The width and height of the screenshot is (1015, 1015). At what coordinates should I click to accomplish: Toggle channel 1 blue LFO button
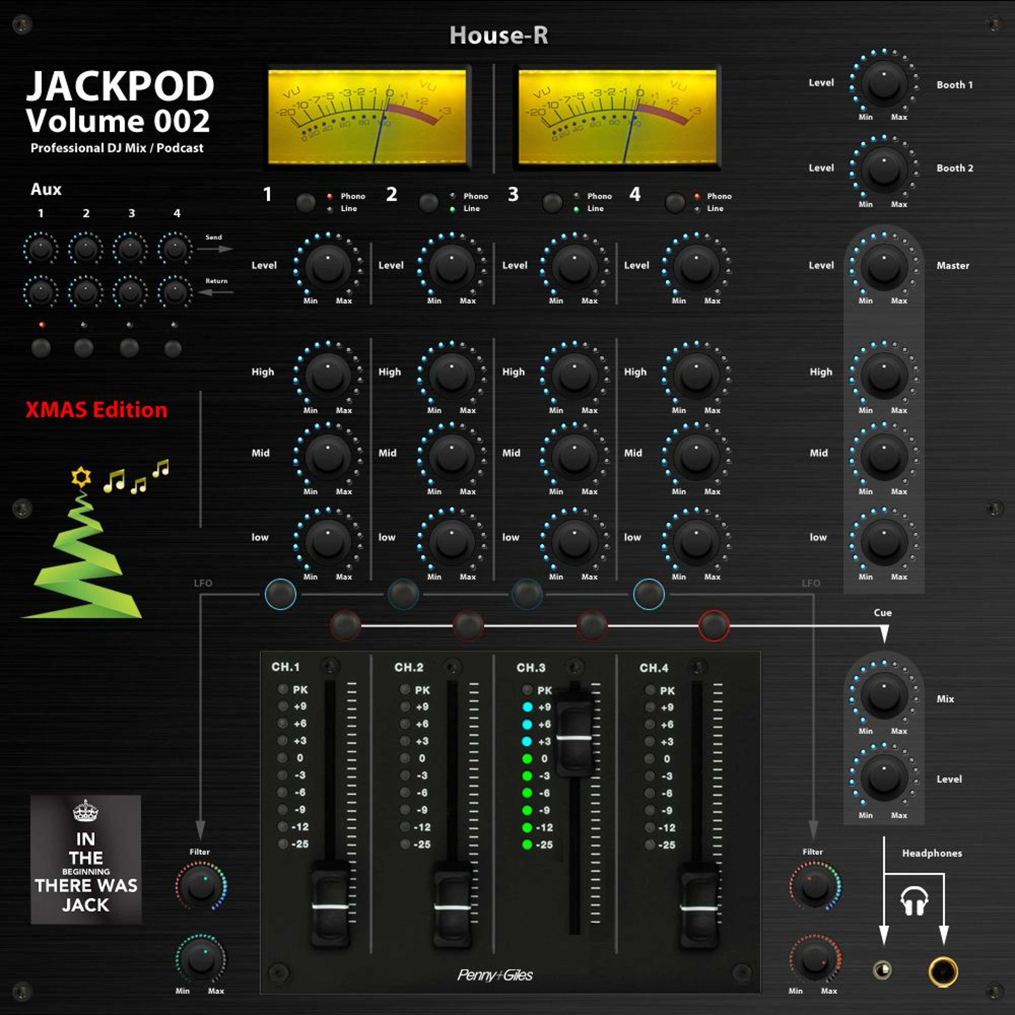280,594
